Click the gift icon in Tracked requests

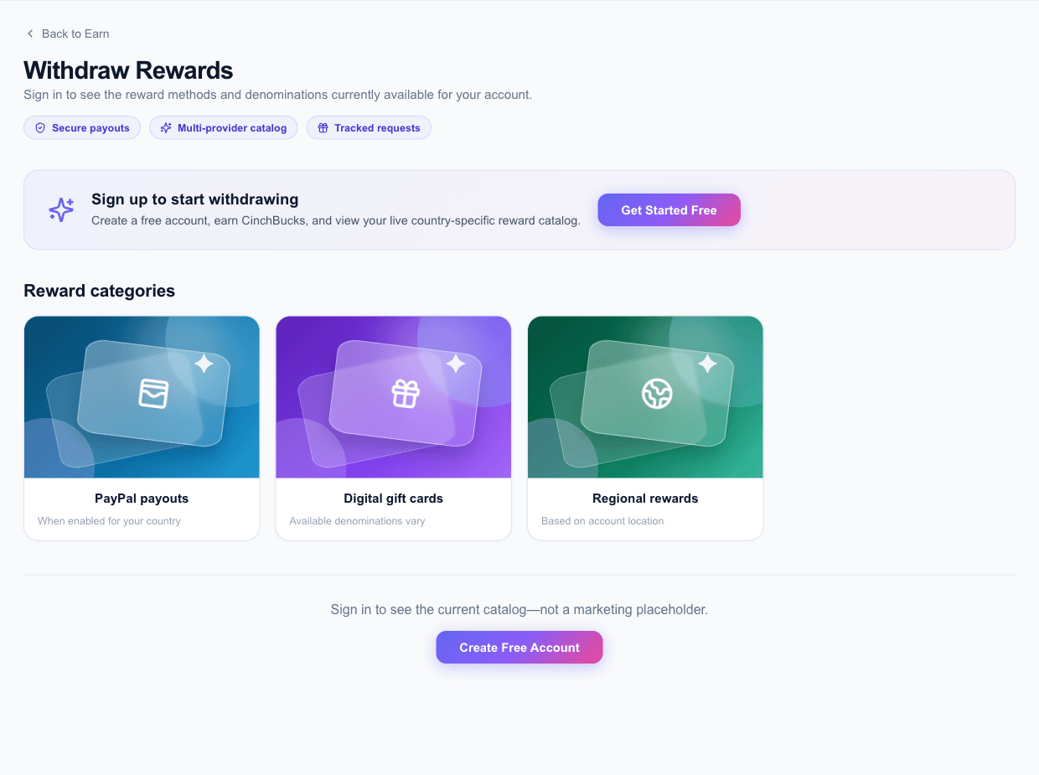click(323, 128)
